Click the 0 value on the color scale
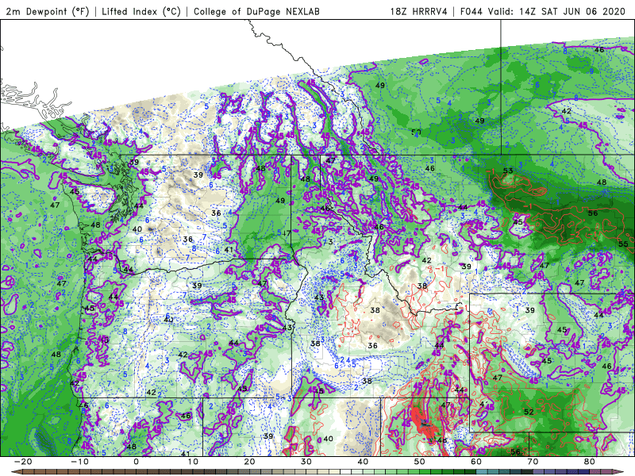 tap(136, 462)
